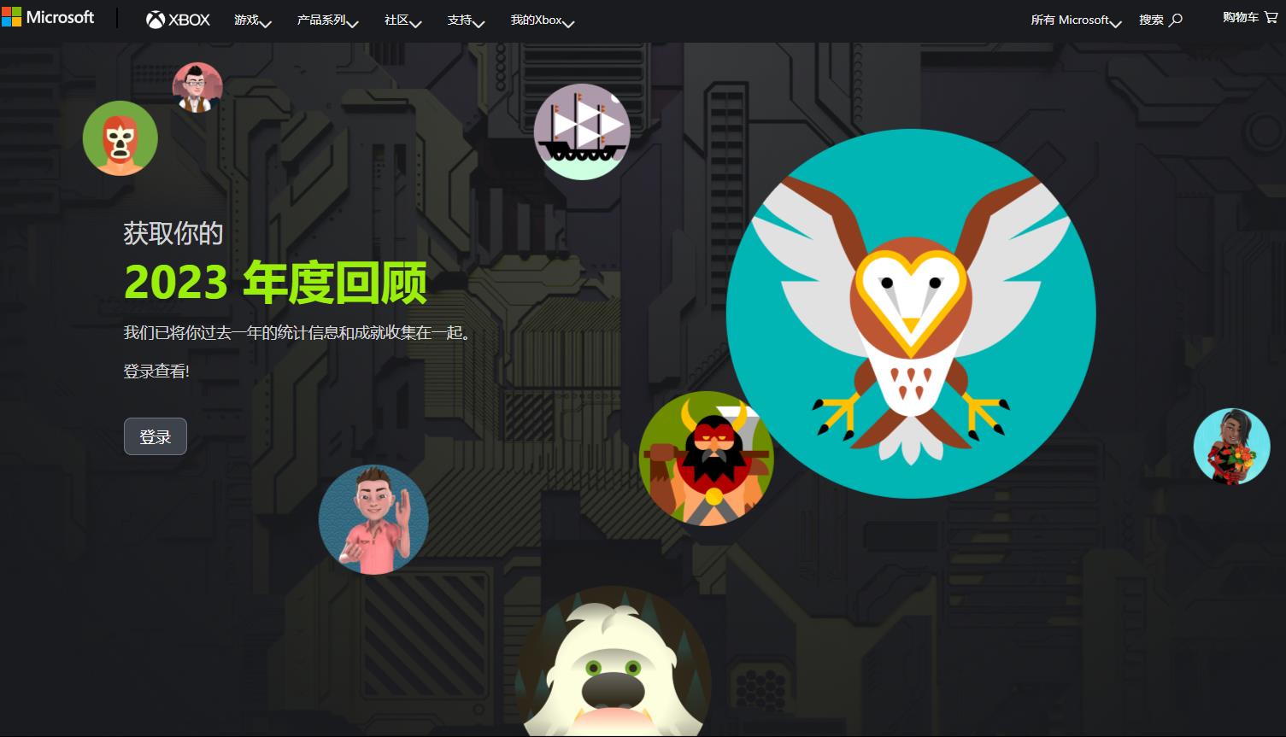Image resolution: width=1286 pixels, height=737 pixels.
Task: Select the man with glasses avatar
Action: click(x=197, y=87)
